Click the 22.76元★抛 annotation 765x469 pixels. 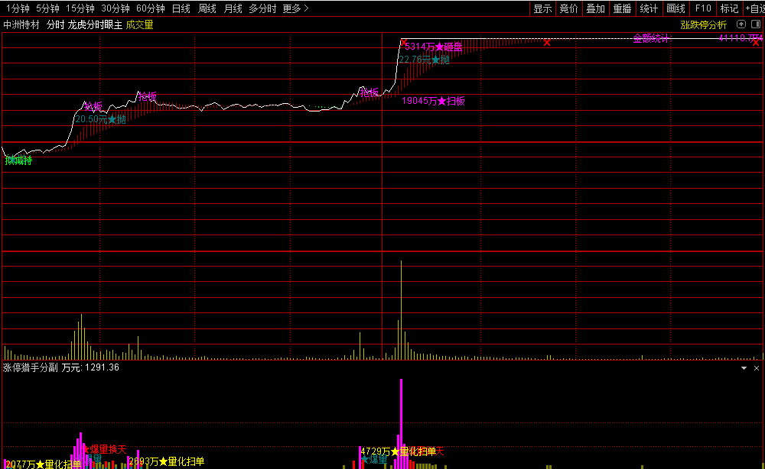(x=424, y=60)
